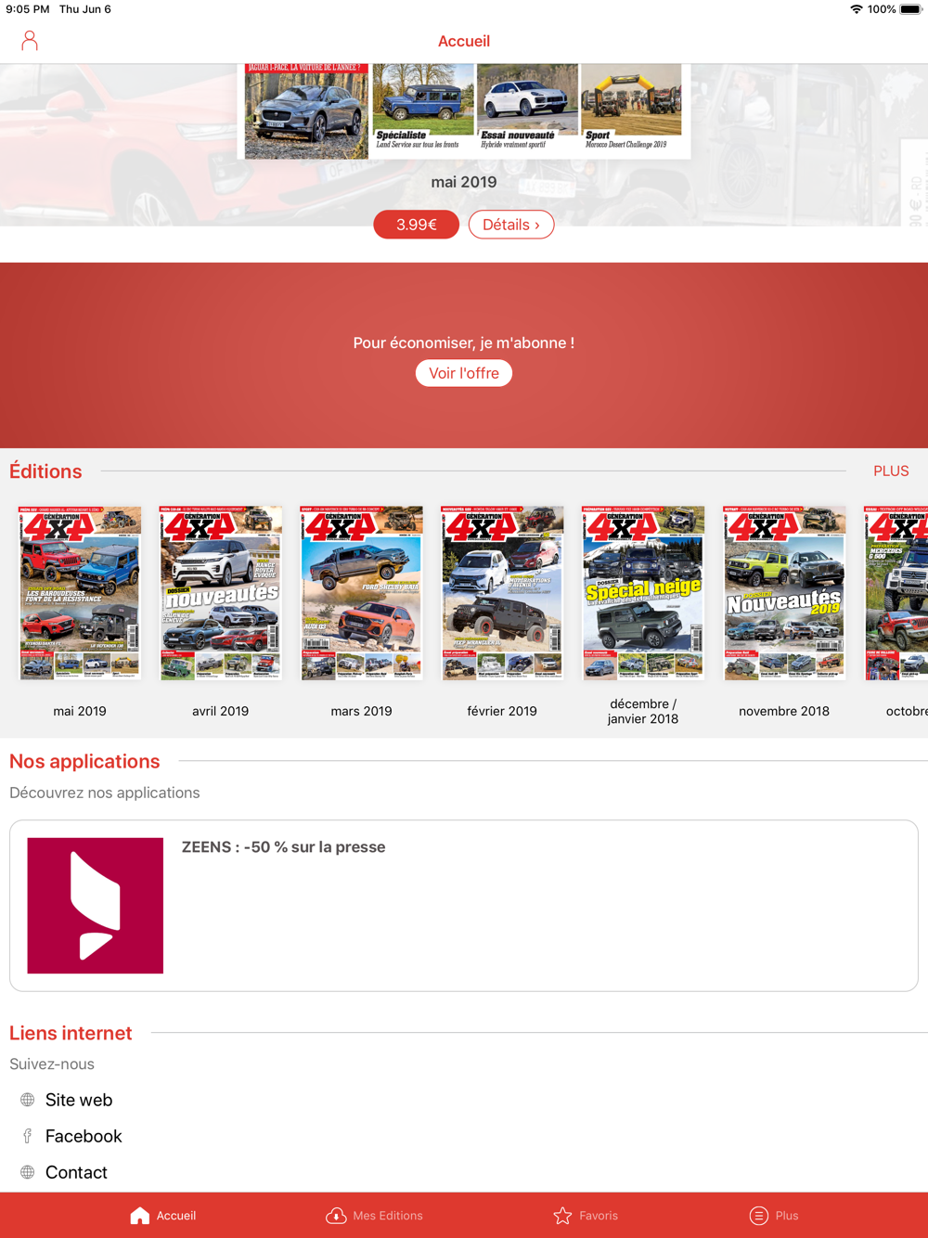
Task: Tap the "mars 2019" edition label
Action: pyautogui.click(x=361, y=711)
